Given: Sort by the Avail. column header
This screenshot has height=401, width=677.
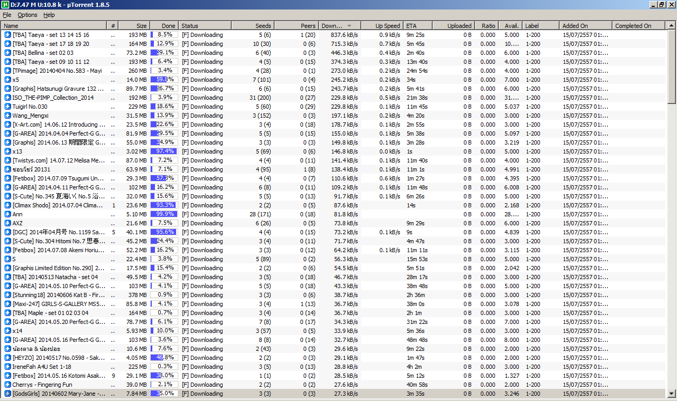Looking at the screenshot, I should click(x=510, y=26).
